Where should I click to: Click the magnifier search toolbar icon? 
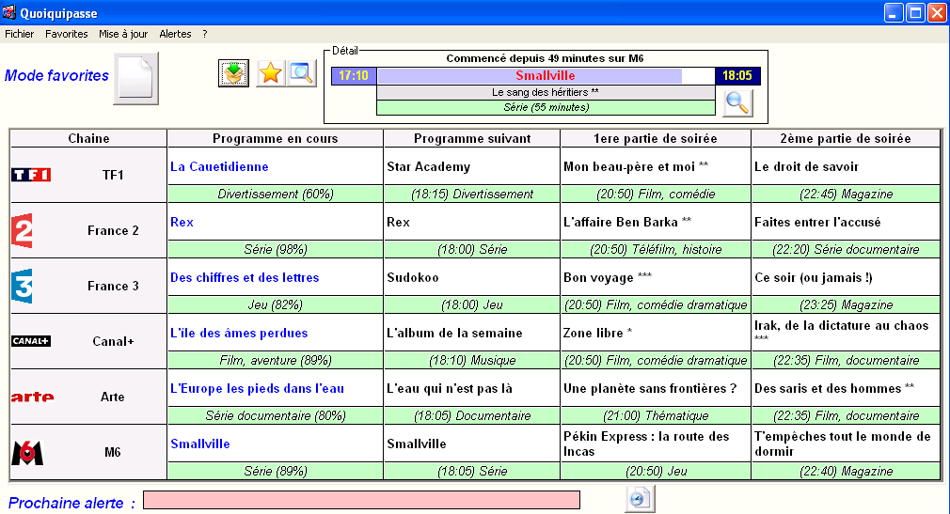click(x=301, y=74)
